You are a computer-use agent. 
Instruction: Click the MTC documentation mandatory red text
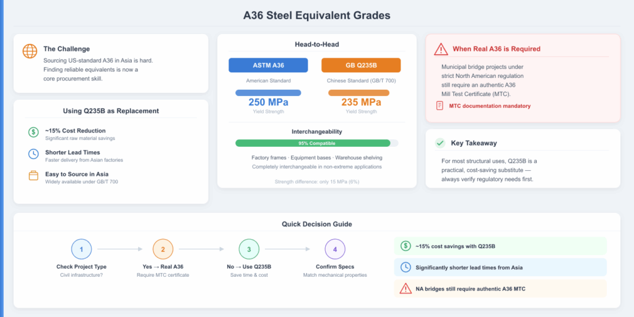[490, 106]
